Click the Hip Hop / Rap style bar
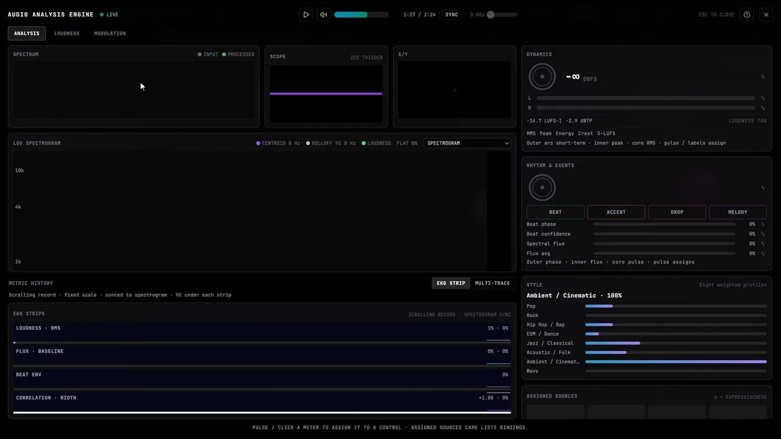This screenshot has width=781, height=439. [x=675, y=325]
